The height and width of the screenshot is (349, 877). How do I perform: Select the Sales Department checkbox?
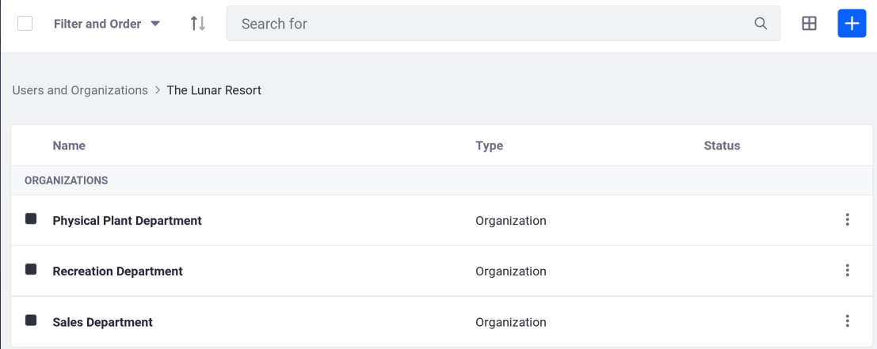[31, 321]
